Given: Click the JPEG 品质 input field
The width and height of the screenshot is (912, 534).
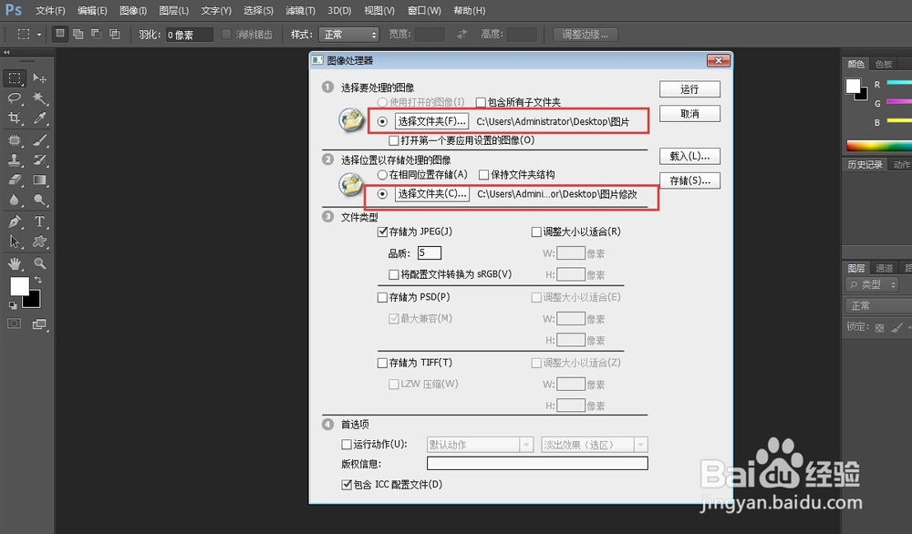Looking at the screenshot, I should [429, 252].
